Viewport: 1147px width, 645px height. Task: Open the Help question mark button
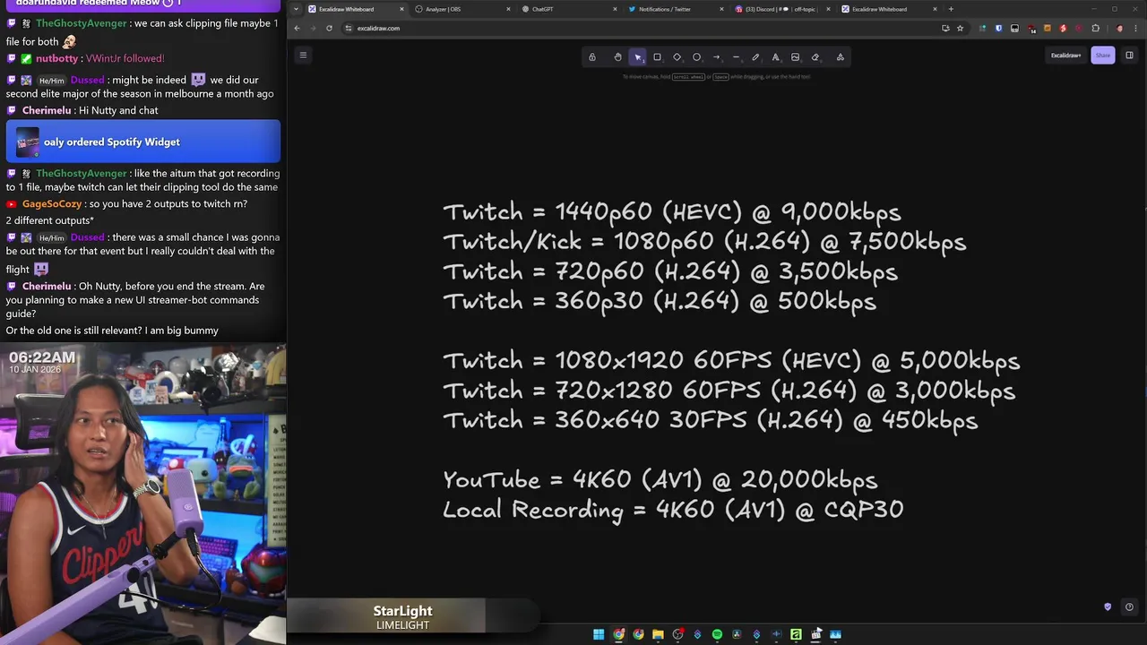pos(1129,606)
